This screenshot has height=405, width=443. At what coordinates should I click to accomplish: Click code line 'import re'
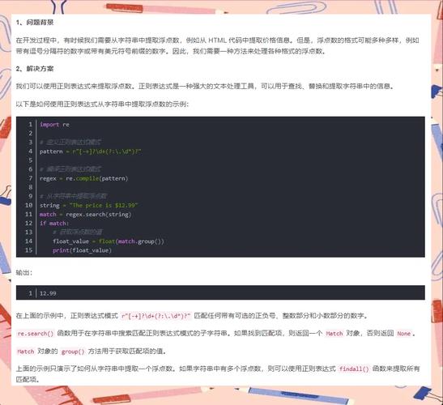point(54,125)
